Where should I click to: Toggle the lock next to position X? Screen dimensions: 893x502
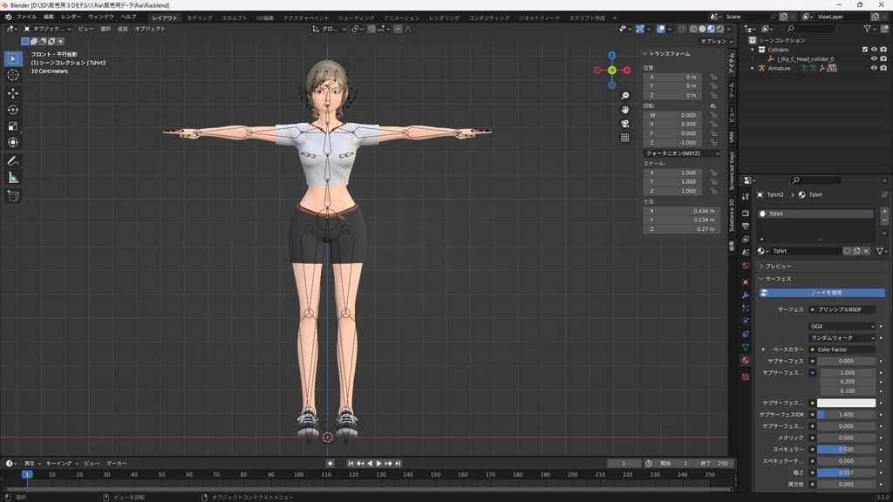(x=713, y=77)
